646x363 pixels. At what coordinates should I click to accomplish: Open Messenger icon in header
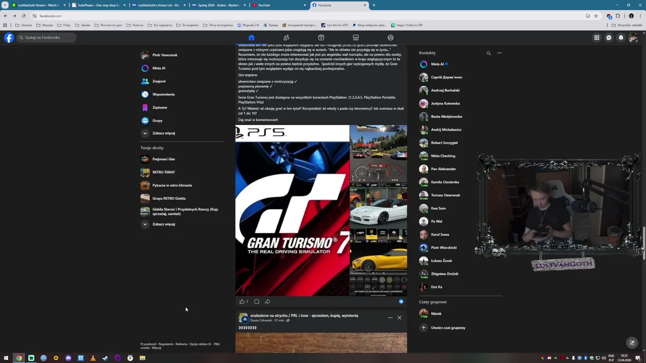tap(609, 37)
